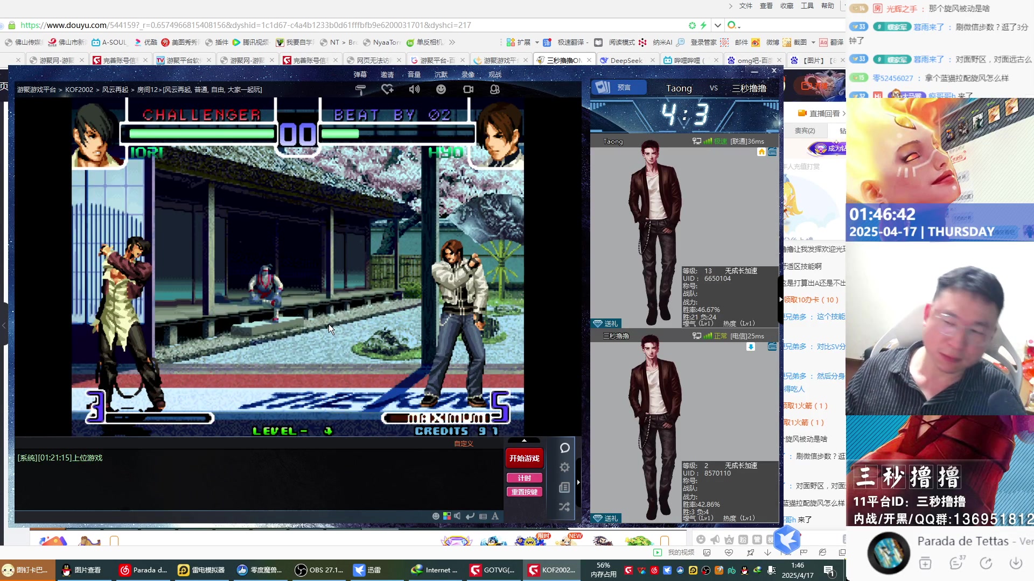Open the 工具 browser menu
This screenshot has width=1034, height=581.
point(807,6)
